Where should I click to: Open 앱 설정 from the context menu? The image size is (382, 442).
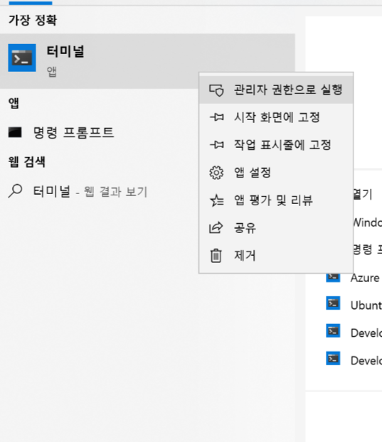pos(276,173)
